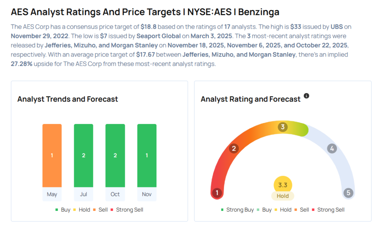Screen dimensions: 376x226
Task: Click the info icon beside Analyst Rating and Forecast
Action: (307, 96)
